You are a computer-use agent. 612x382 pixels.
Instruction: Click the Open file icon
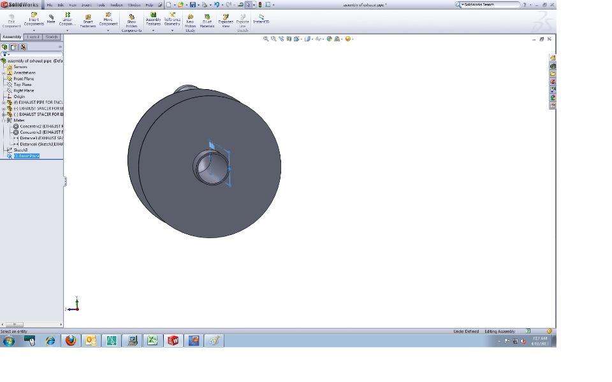click(x=180, y=4)
